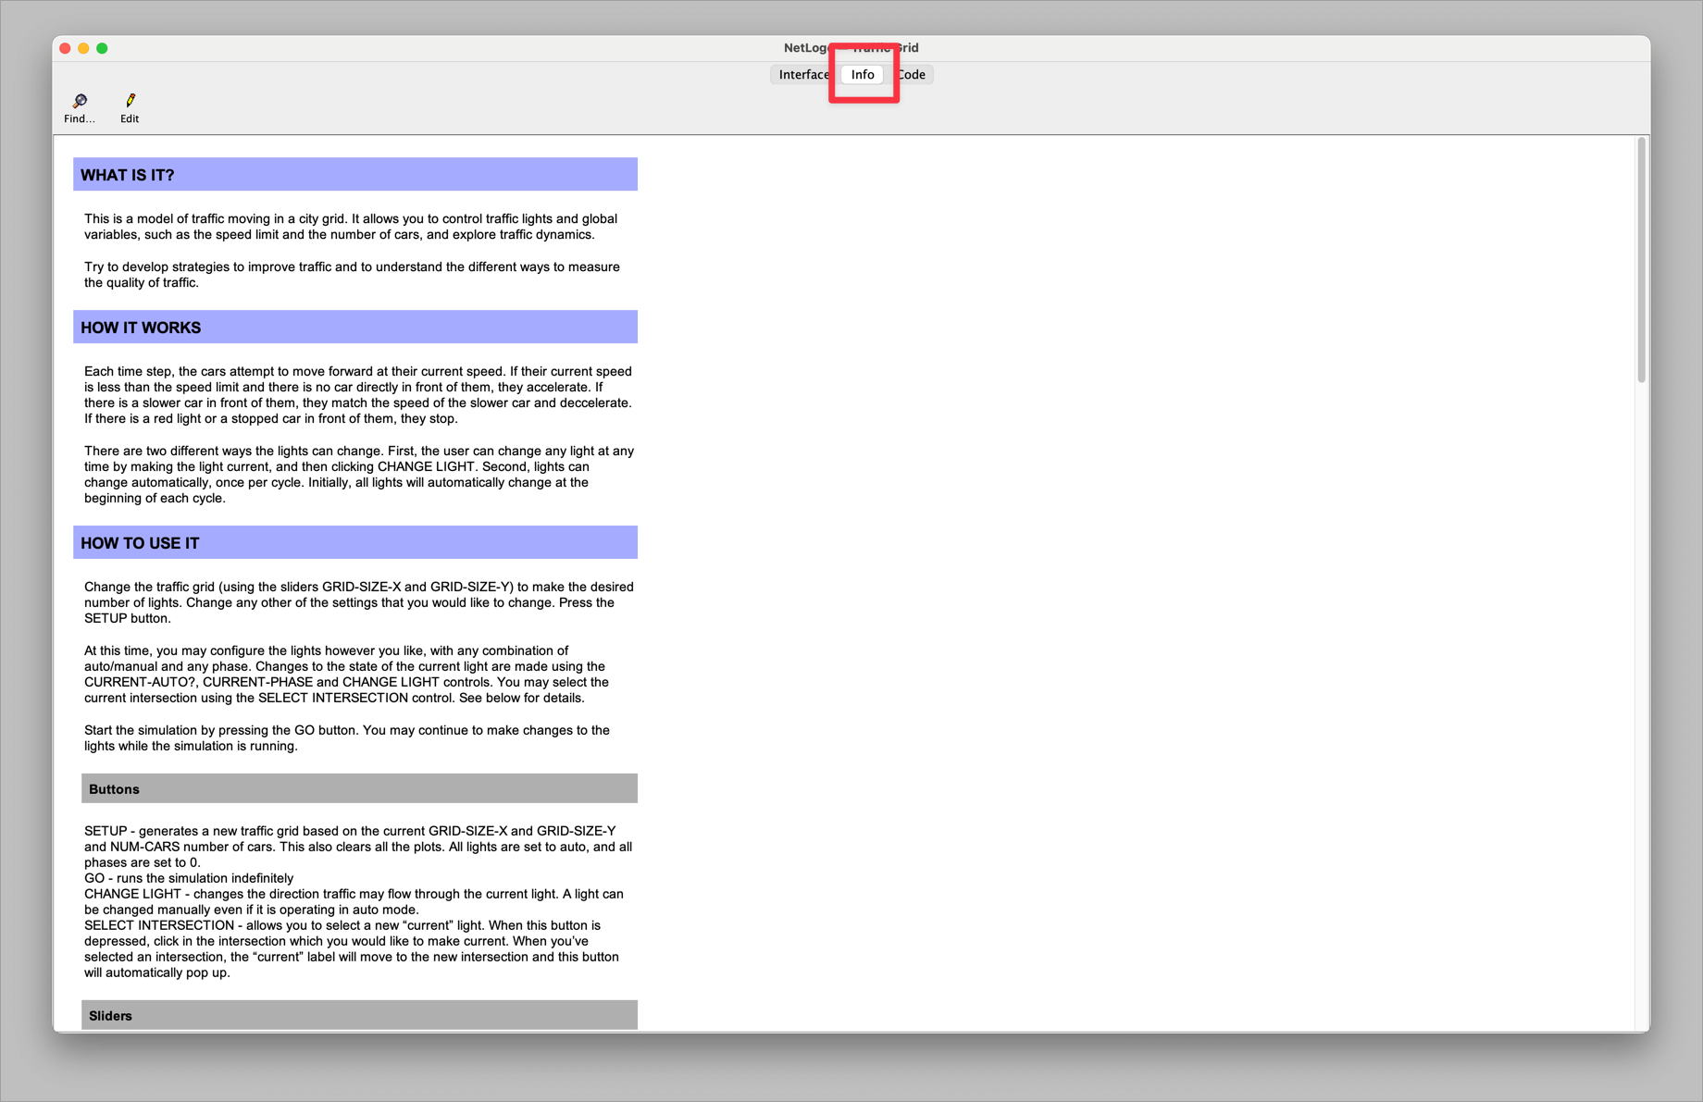Click the GO button description line
Screen dimensions: 1703x1102
tap(188, 877)
